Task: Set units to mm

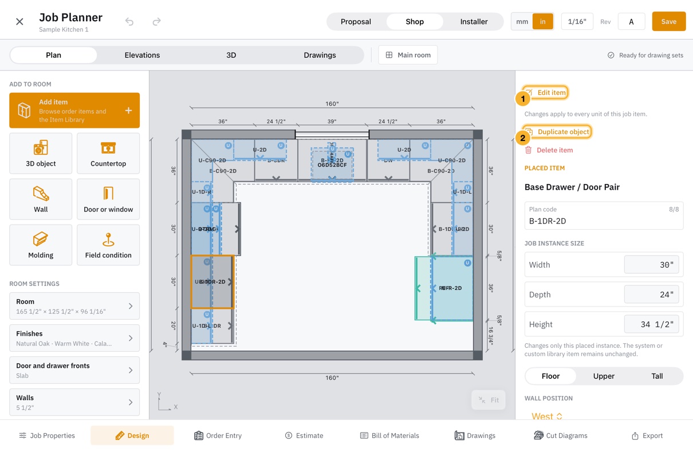Action: coord(522,22)
